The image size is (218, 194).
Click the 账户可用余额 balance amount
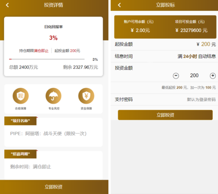[140, 30]
